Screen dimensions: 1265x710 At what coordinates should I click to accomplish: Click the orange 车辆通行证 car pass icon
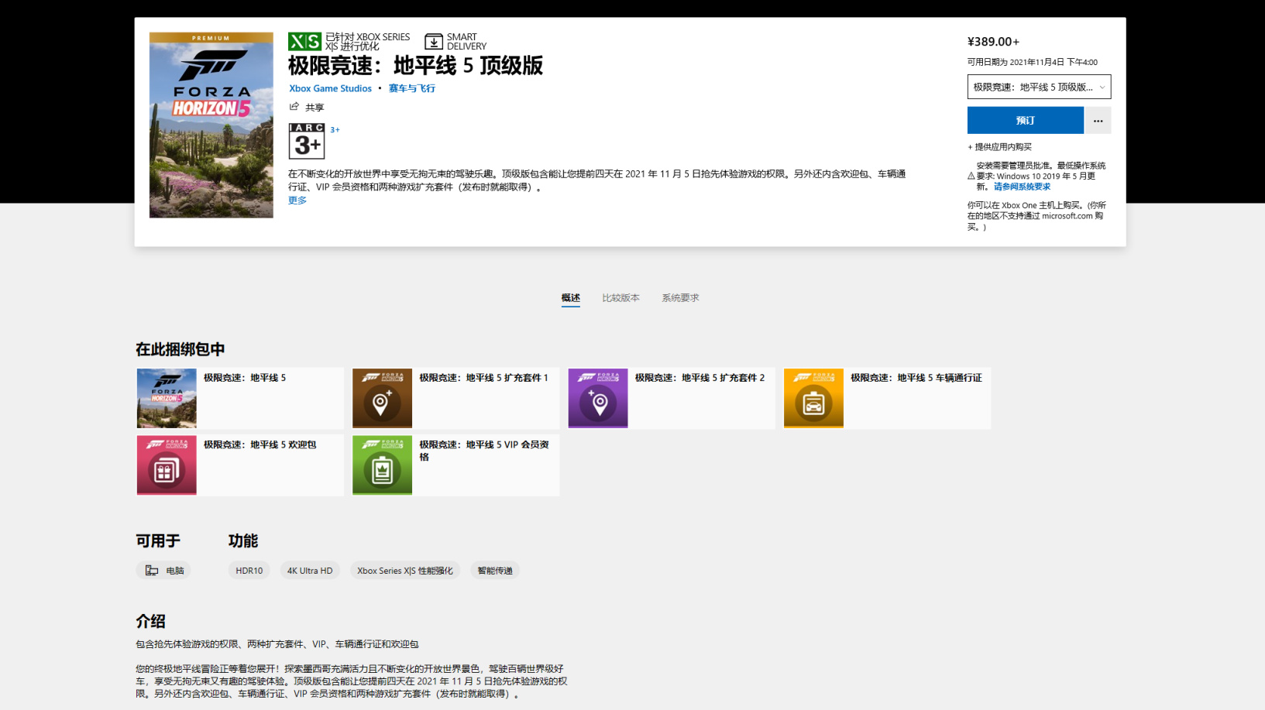click(x=813, y=398)
